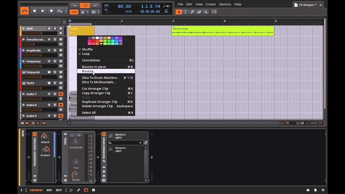Screen dimensions: 345x194
Task: Choose the striped no-color swatch
Action: click(x=120, y=43)
